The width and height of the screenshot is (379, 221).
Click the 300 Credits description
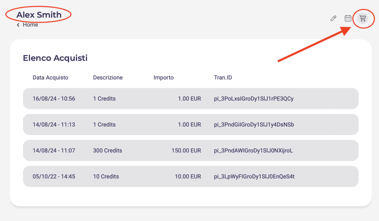(x=107, y=151)
